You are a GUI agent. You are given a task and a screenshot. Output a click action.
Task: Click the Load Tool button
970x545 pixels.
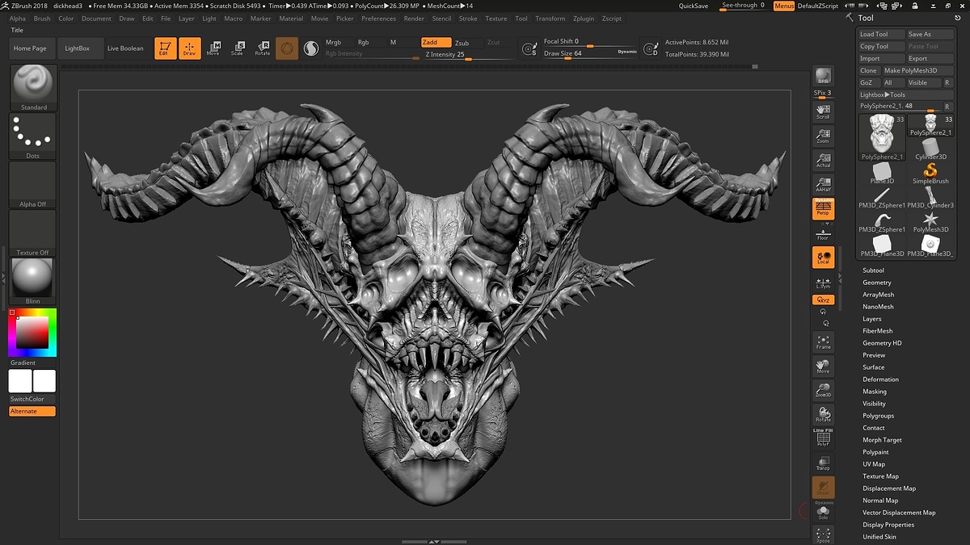pyautogui.click(x=881, y=35)
